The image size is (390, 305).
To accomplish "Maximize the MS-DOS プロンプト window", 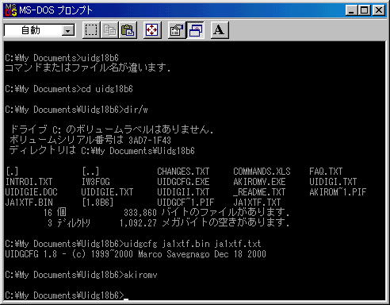I will pyautogui.click(x=364, y=10).
